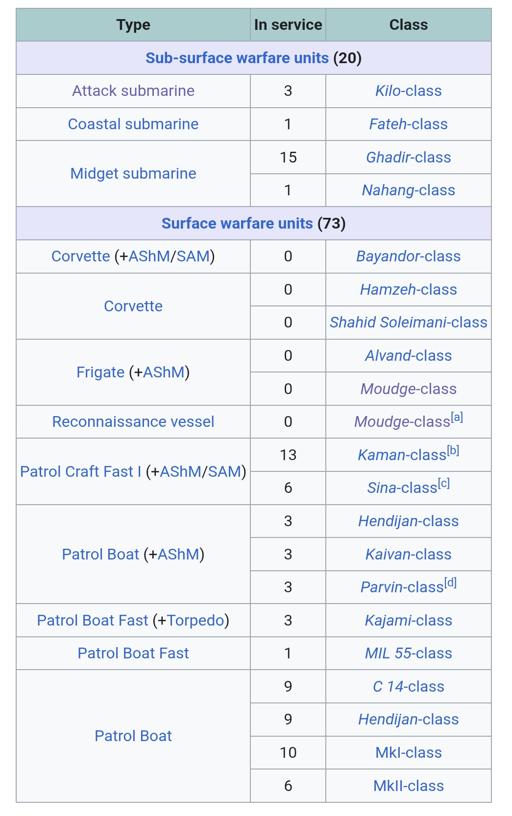Open the Sub-surface warfare units link
This screenshot has height=816, width=512.
click(237, 58)
